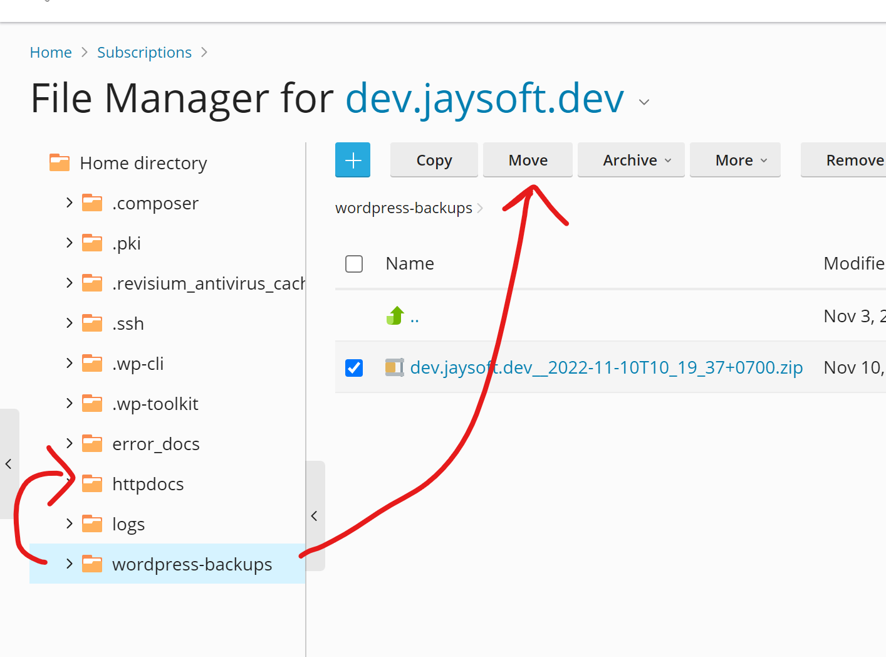Click the .ssh folder icon

[92, 323]
